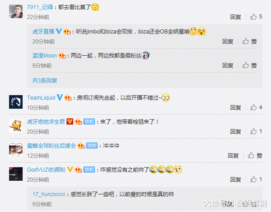271x212 pixels.
Task: Click 虎牙绝地求生君's cartoon avatar
Action: tap(16, 126)
